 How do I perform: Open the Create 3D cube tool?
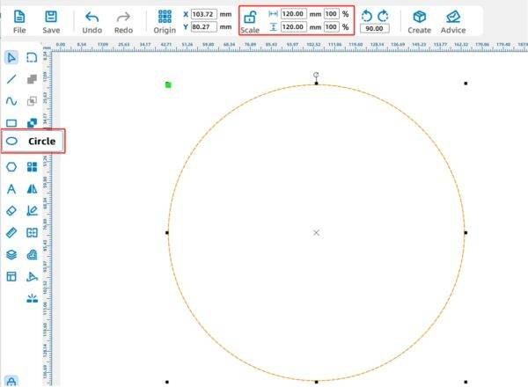[x=420, y=21]
